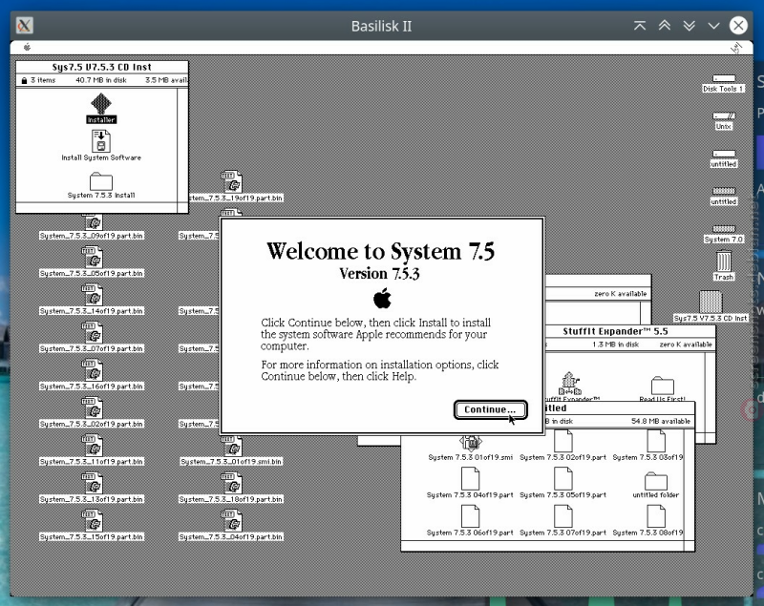Open the Basilisk II window menu icon
Viewport: 764px width, 606px height.
click(x=25, y=26)
